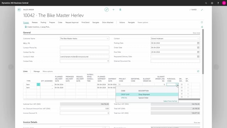Open Manage in Lines section
The image size is (227, 128).
(x=37, y=71)
